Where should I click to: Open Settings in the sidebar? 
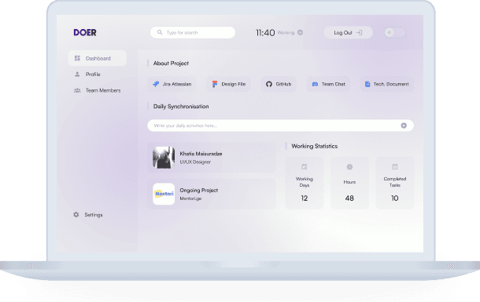(x=88, y=215)
